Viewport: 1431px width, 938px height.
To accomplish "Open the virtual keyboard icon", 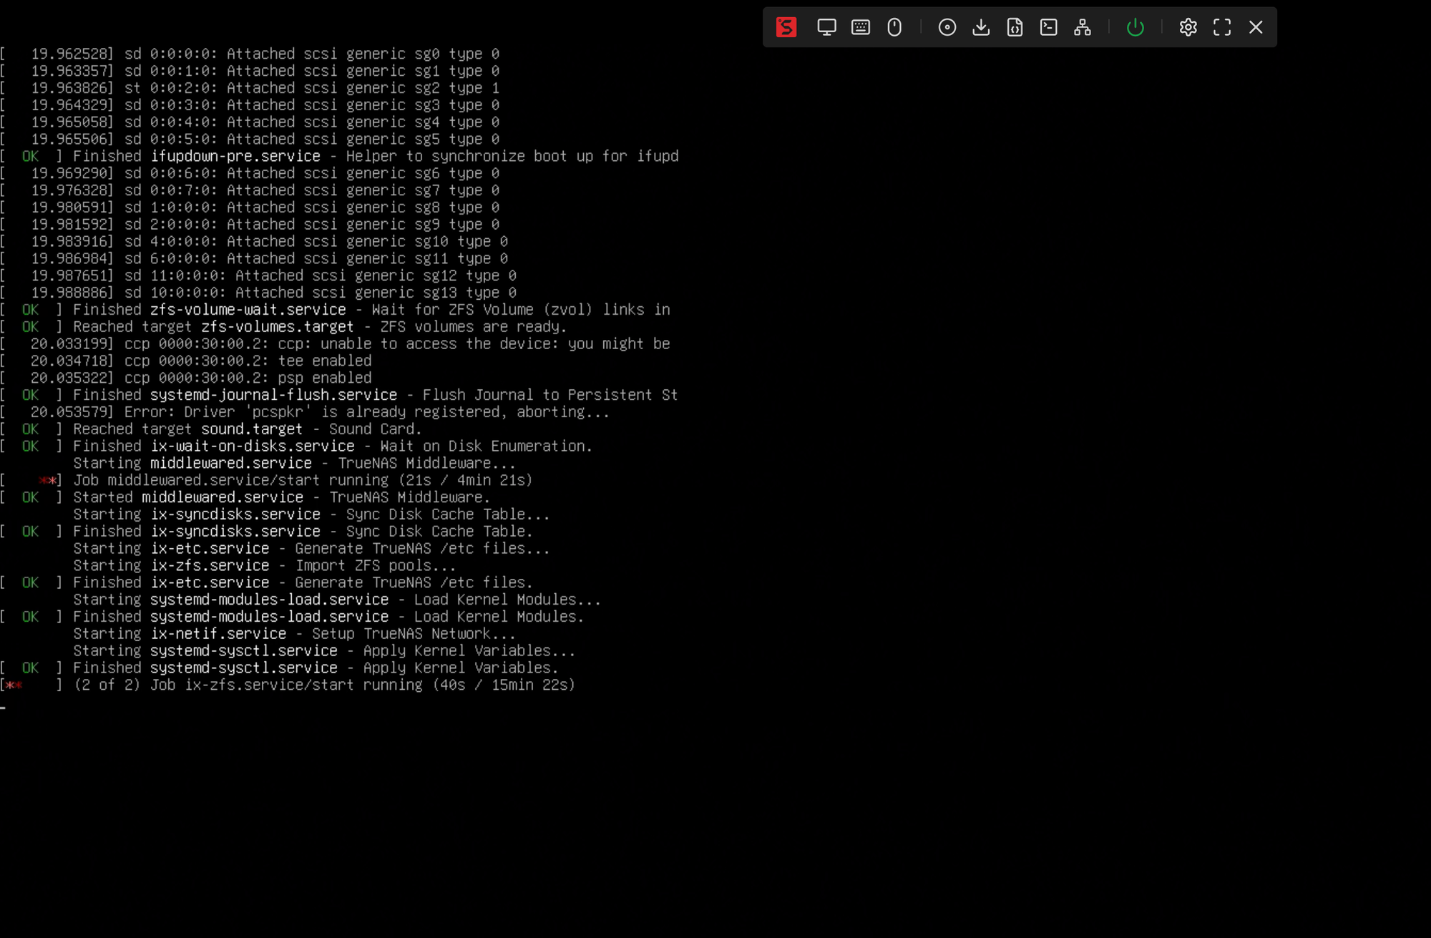I will pyautogui.click(x=861, y=27).
